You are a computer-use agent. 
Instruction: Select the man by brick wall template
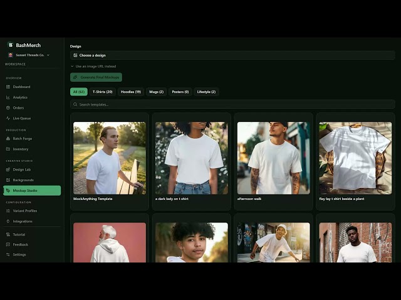click(x=355, y=242)
